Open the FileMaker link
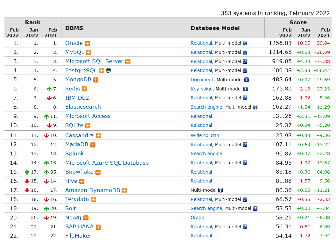This screenshot has width=336, height=243. (x=78, y=236)
